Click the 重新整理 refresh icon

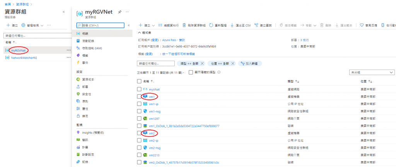211,25
